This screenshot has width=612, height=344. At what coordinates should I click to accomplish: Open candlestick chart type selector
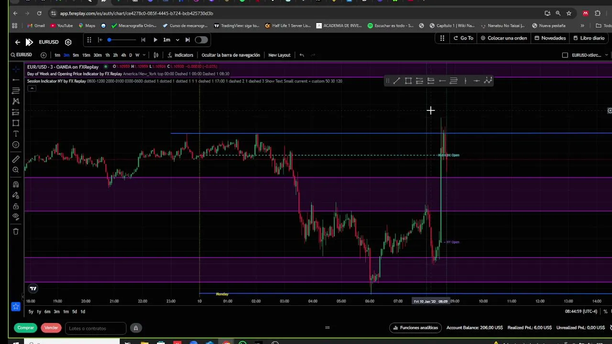coord(156,55)
